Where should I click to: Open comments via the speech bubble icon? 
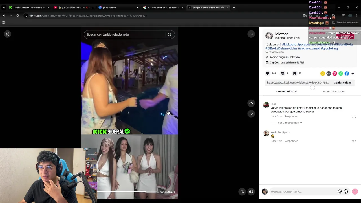tap(282, 73)
